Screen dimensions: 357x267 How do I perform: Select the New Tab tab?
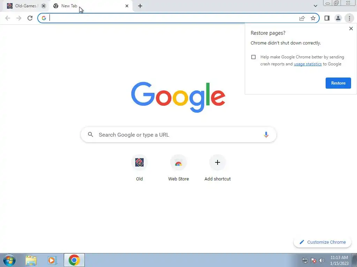click(x=91, y=6)
